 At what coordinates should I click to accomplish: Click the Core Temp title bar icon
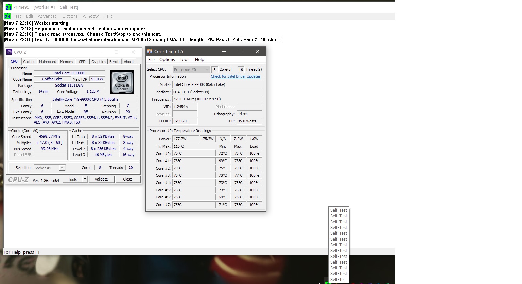click(150, 51)
